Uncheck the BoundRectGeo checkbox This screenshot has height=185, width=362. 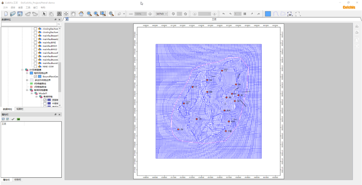(36, 76)
